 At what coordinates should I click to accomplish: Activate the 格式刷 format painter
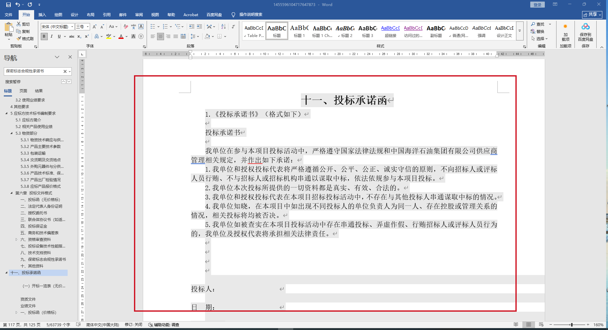coord(25,39)
